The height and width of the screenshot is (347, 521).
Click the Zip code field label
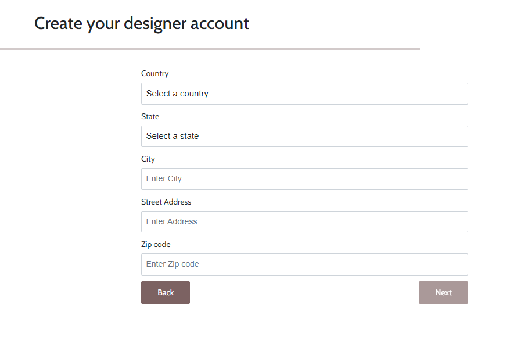(x=156, y=245)
